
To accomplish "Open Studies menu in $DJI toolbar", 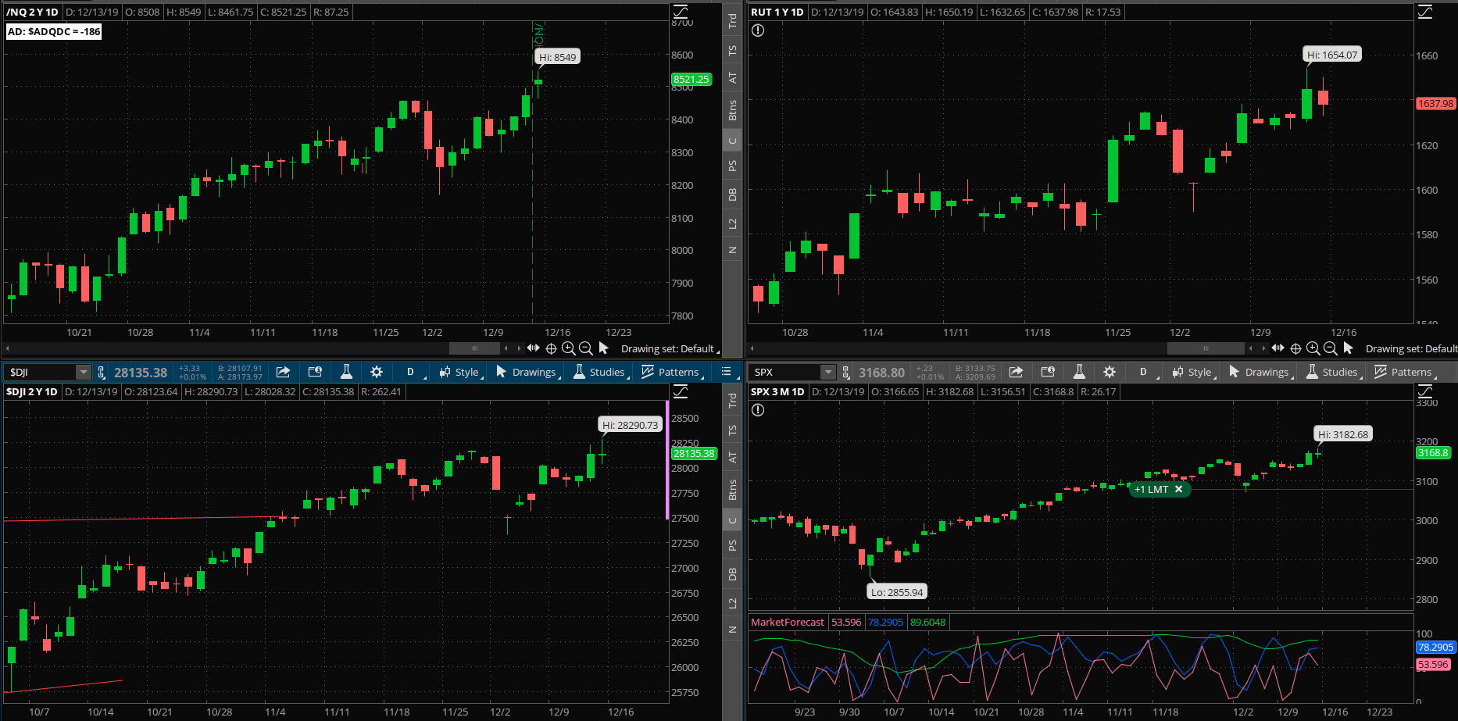I will tap(600, 372).
